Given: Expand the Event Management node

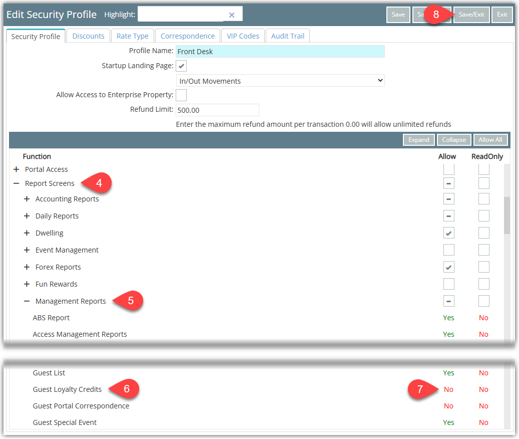Looking at the screenshot, I should [x=27, y=250].
